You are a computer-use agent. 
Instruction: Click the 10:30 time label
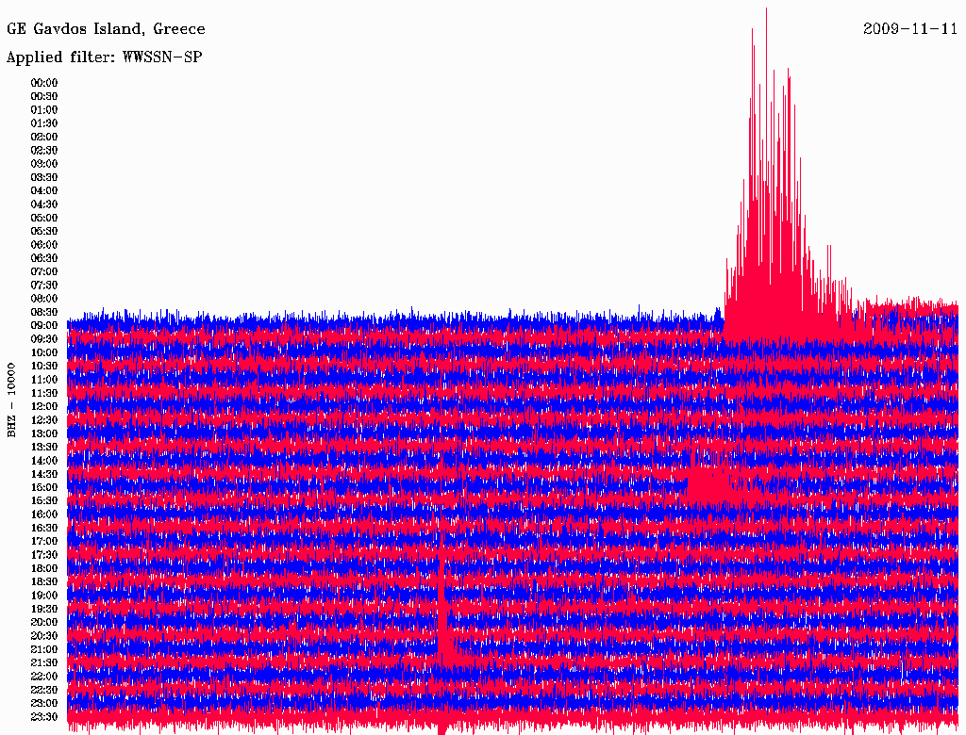tap(44, 367)
